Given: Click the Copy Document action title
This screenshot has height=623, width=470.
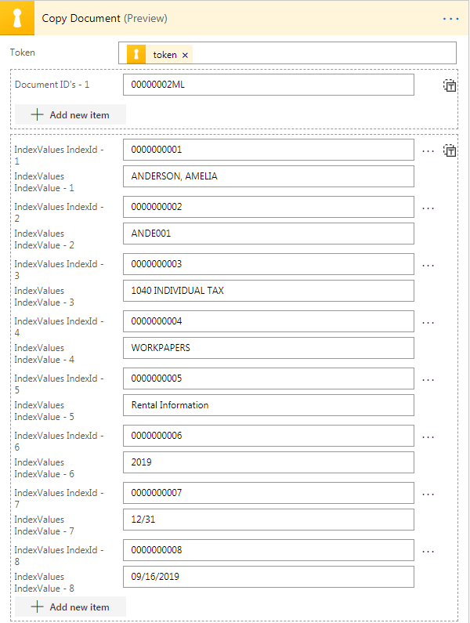Looking at the screenshot, I should (81, 18).
